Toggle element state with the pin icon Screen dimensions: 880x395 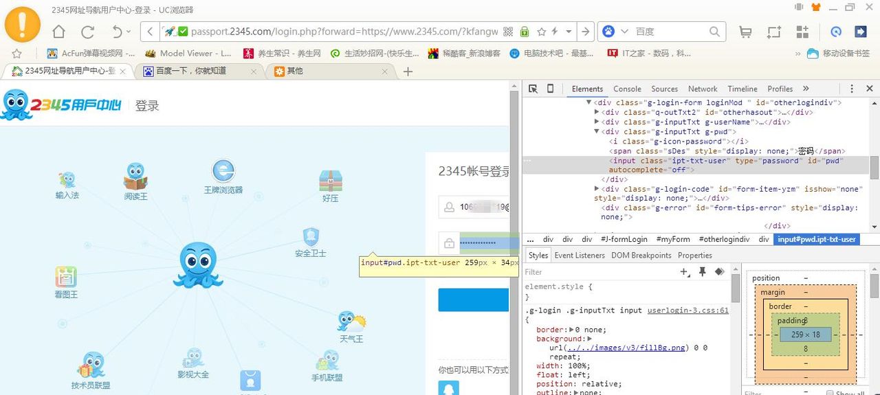pyautogui.click(x=703, y=272)
